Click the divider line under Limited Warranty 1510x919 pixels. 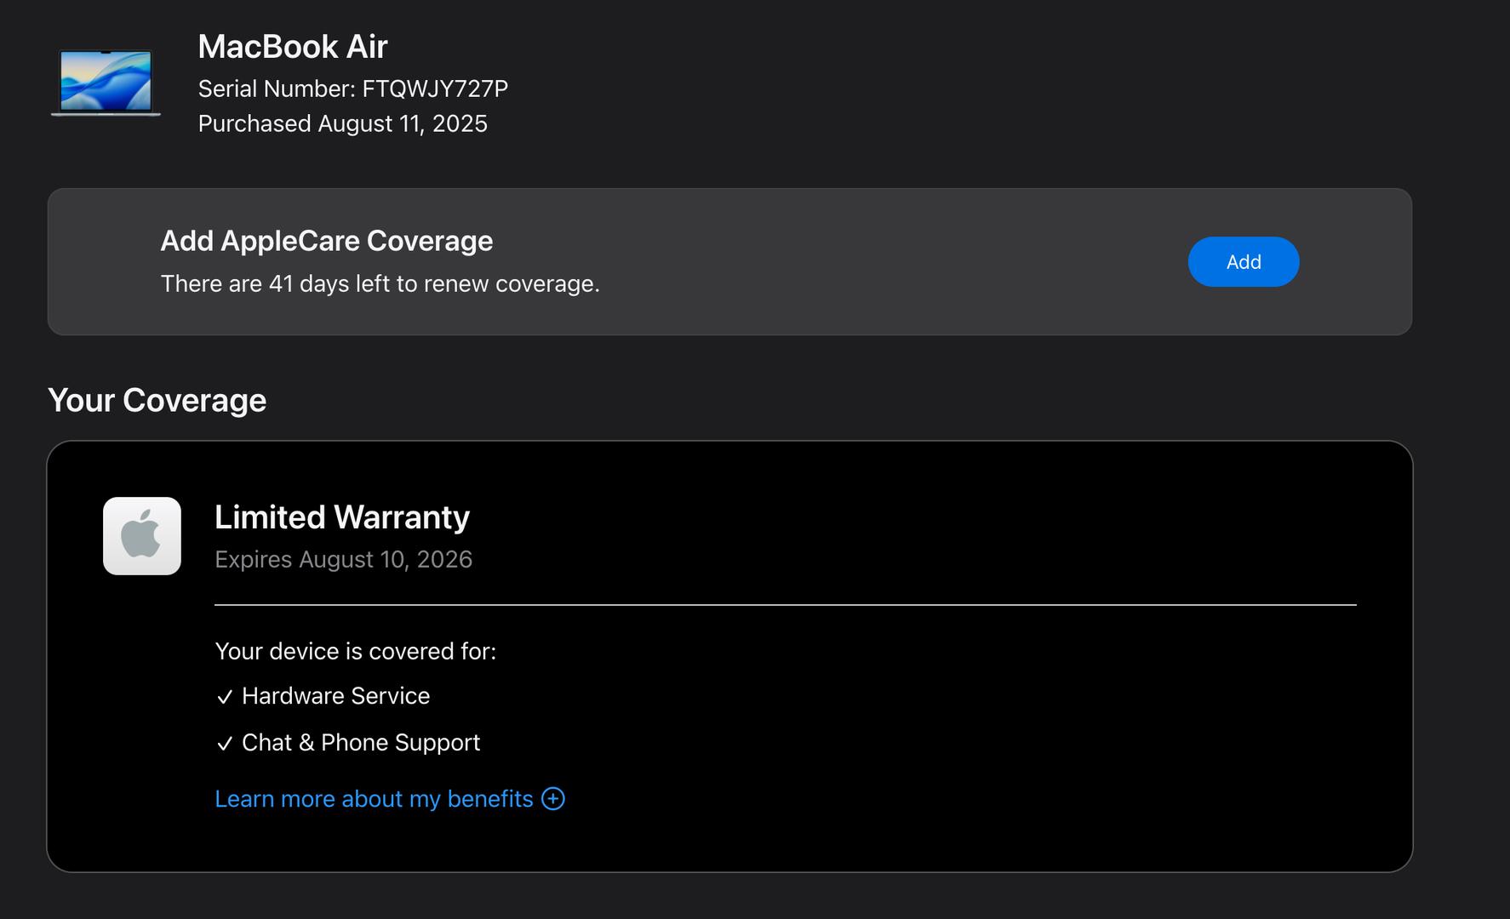point(785,605)
